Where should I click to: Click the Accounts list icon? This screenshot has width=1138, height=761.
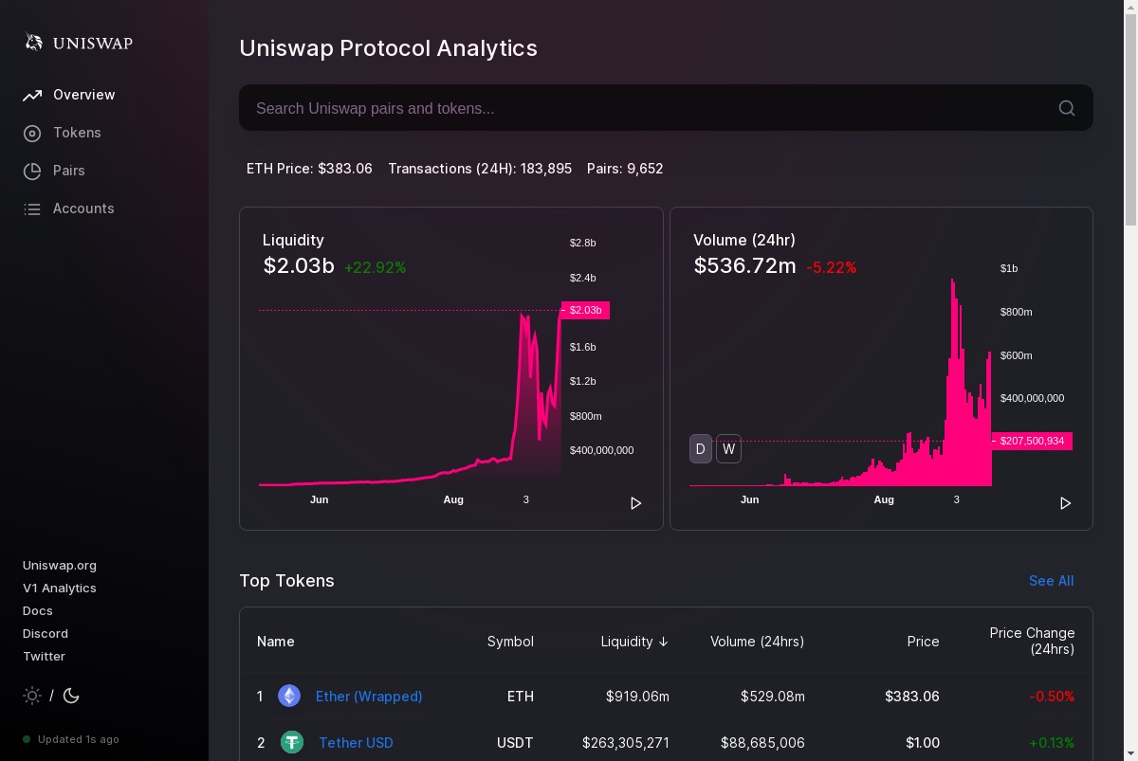pos(32,208)
